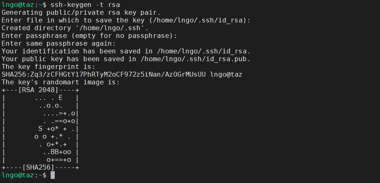Click the letter "S" inside the randomart
The height and width of the screenshot is (183, 380).
tap(40, 129)
